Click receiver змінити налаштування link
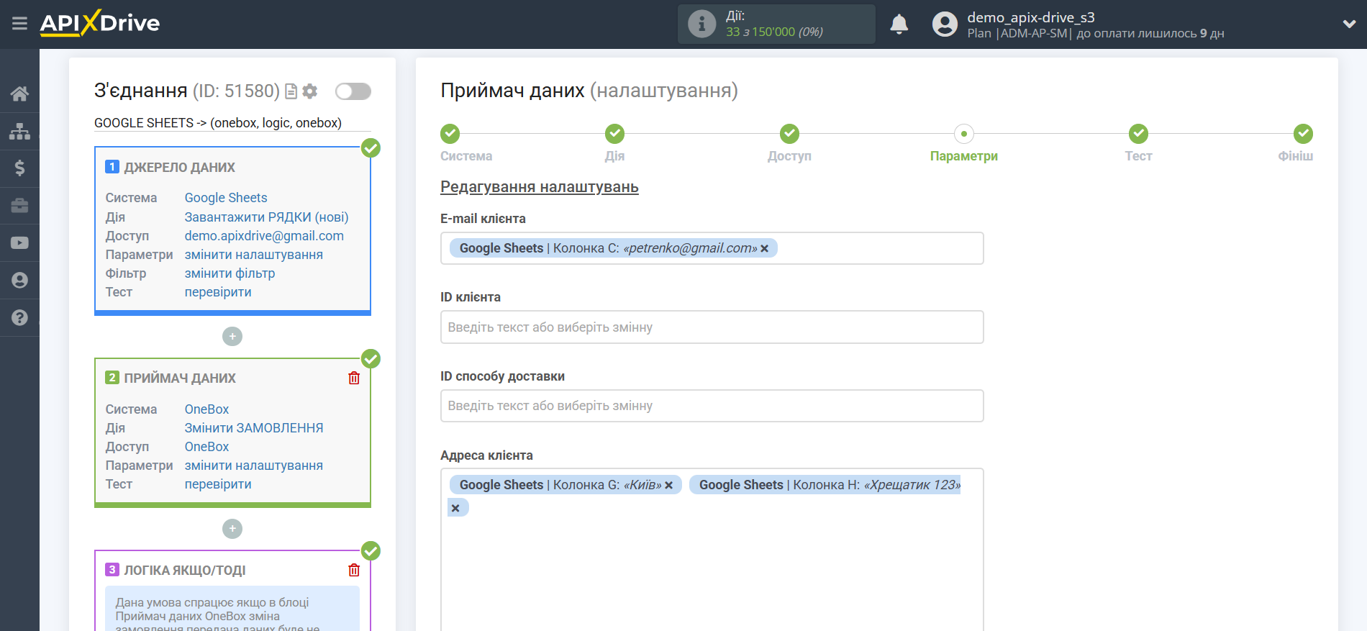The width and height of the screenshot is (1367, 631). point(253,465)
